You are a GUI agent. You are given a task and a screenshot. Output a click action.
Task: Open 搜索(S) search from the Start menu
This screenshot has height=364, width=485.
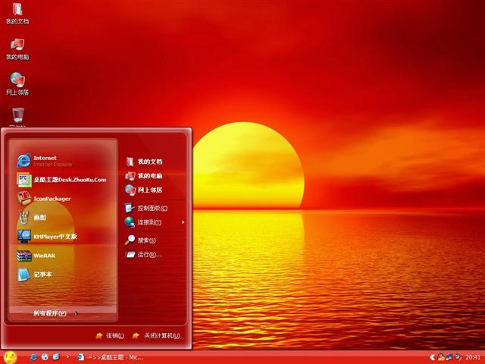click(x=140, y=240)
